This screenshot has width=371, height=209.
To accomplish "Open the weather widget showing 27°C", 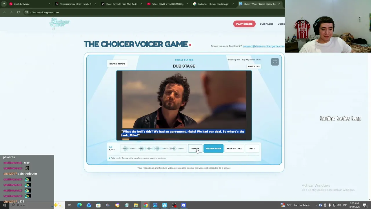I will click(x=295, y=205).
